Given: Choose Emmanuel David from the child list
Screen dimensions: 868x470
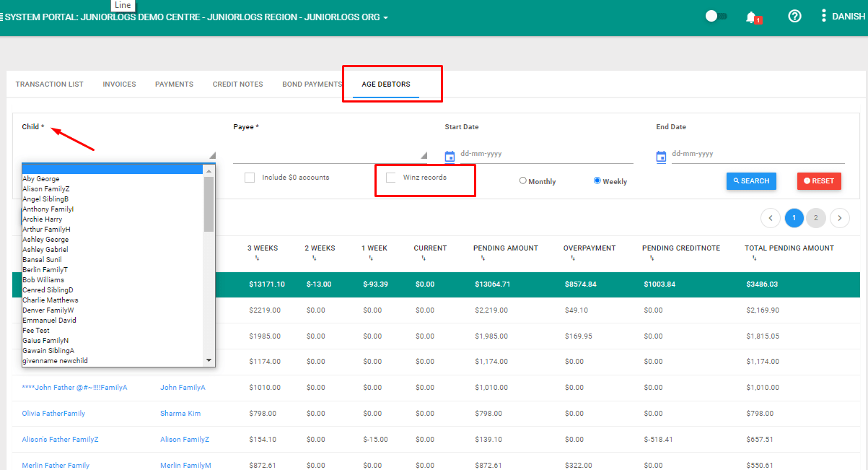Looking at the screenshot, I should [113, 321].
